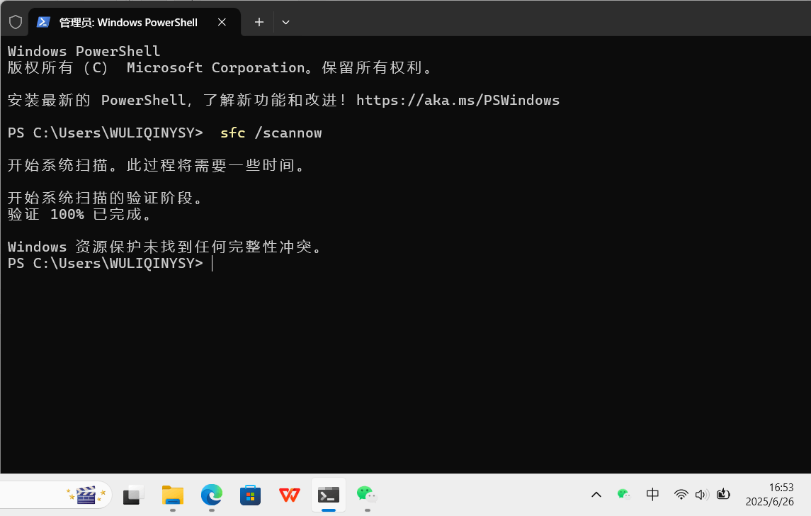Click the volume speaker icon
The height and width of the screenshot is (516, 811).
click(702, 495)
